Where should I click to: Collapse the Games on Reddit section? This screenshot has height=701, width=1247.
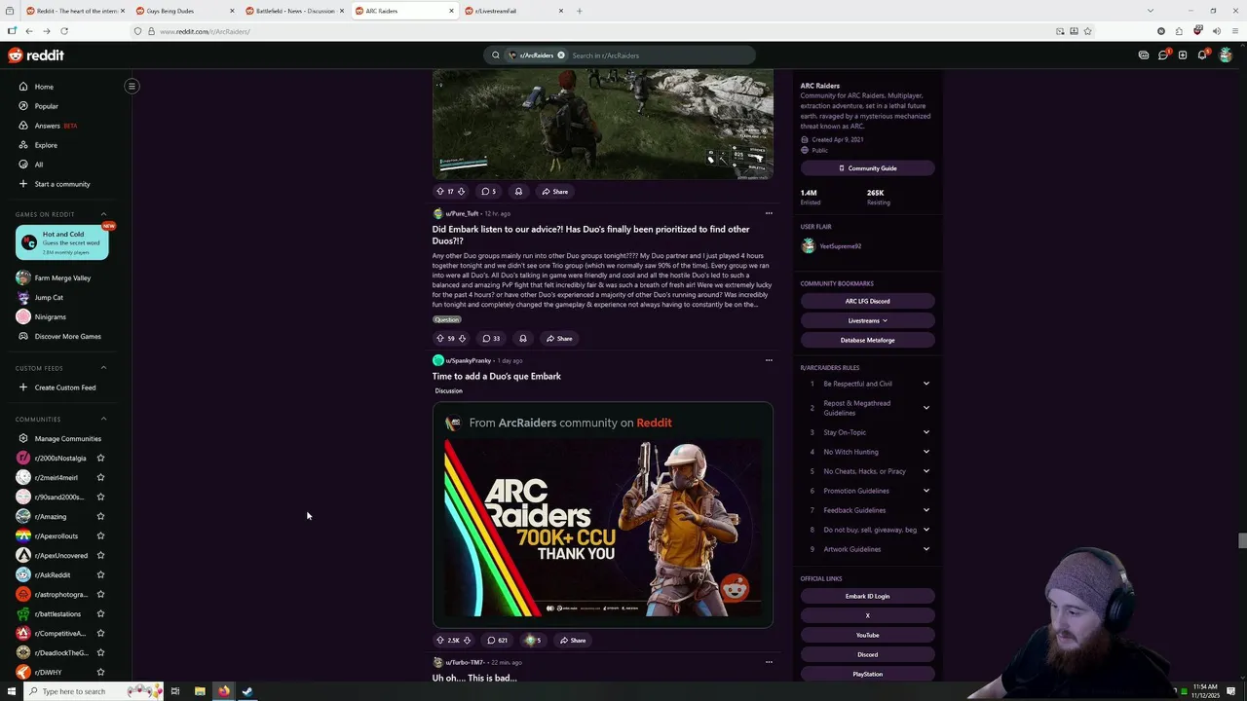click(104, 214)
